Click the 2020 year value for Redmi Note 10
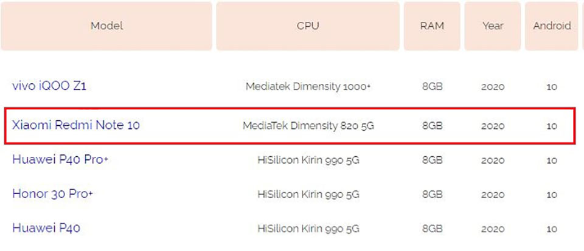The width and height of the screenshot is (584, 251). coord(493,126)
